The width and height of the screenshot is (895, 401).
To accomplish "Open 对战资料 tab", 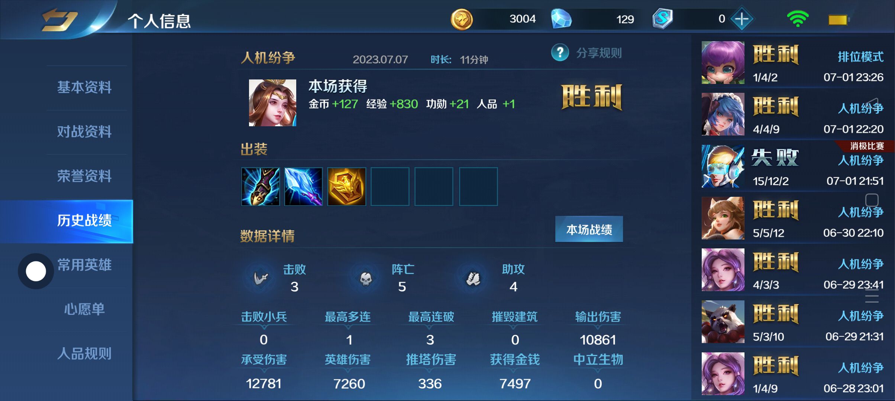I will click(84, 131).
